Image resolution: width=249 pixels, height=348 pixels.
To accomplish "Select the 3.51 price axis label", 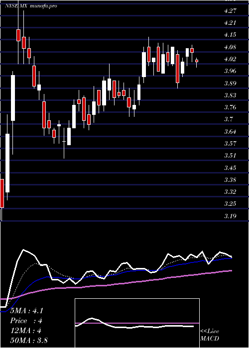I will pos(230,155).
